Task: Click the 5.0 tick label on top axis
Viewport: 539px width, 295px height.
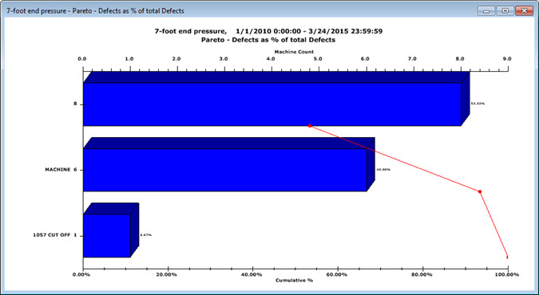Action: [318, 59]
